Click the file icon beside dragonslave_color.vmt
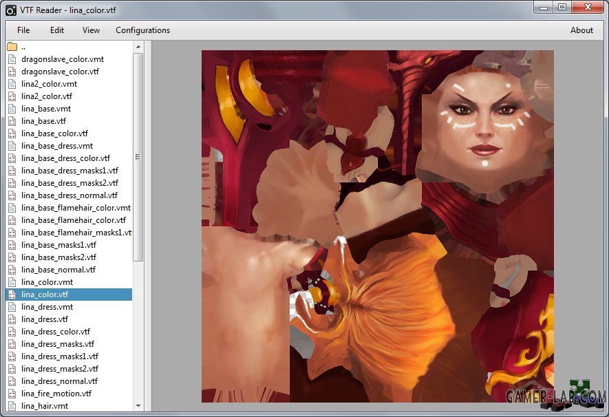The image size is (609, 417). click(x=12, y=59)
